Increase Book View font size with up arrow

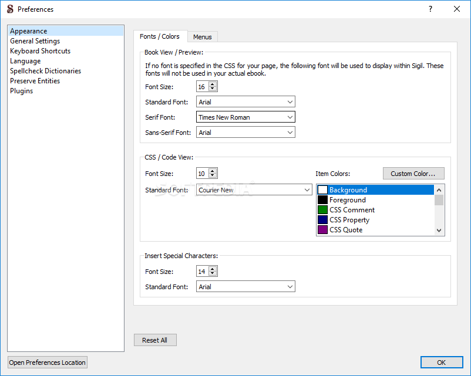213,84
